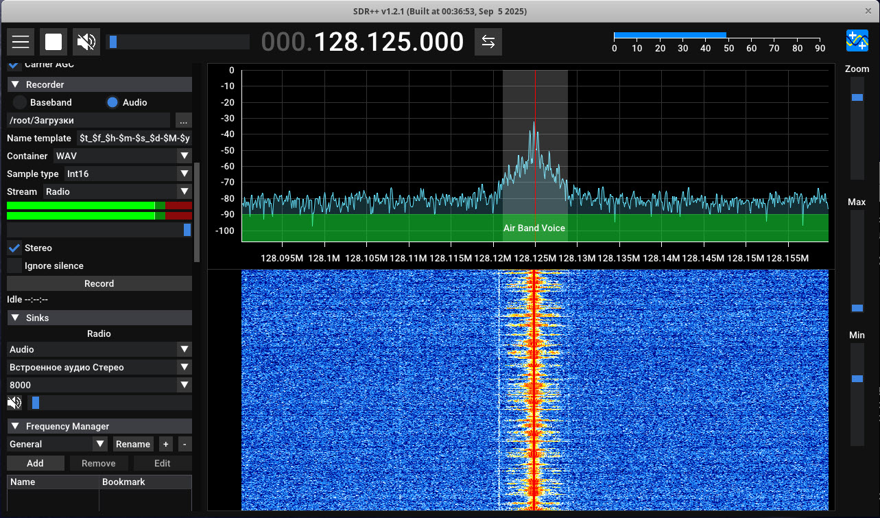
Task: Select the Audio recording mode
Action: 112,102
